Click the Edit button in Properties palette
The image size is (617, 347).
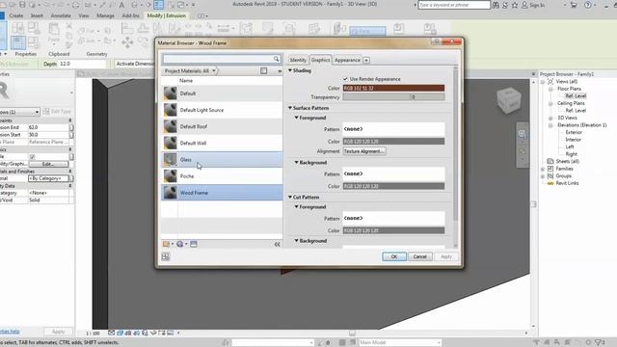click(48, 164)
